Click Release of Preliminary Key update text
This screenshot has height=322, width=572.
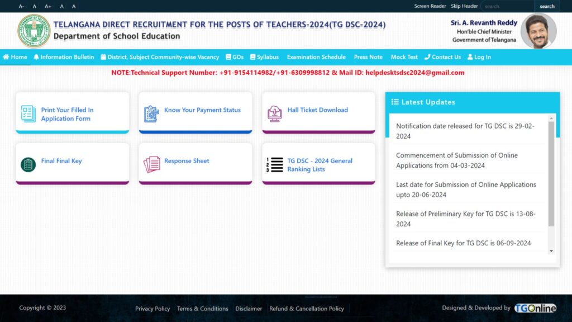point(466,219)
